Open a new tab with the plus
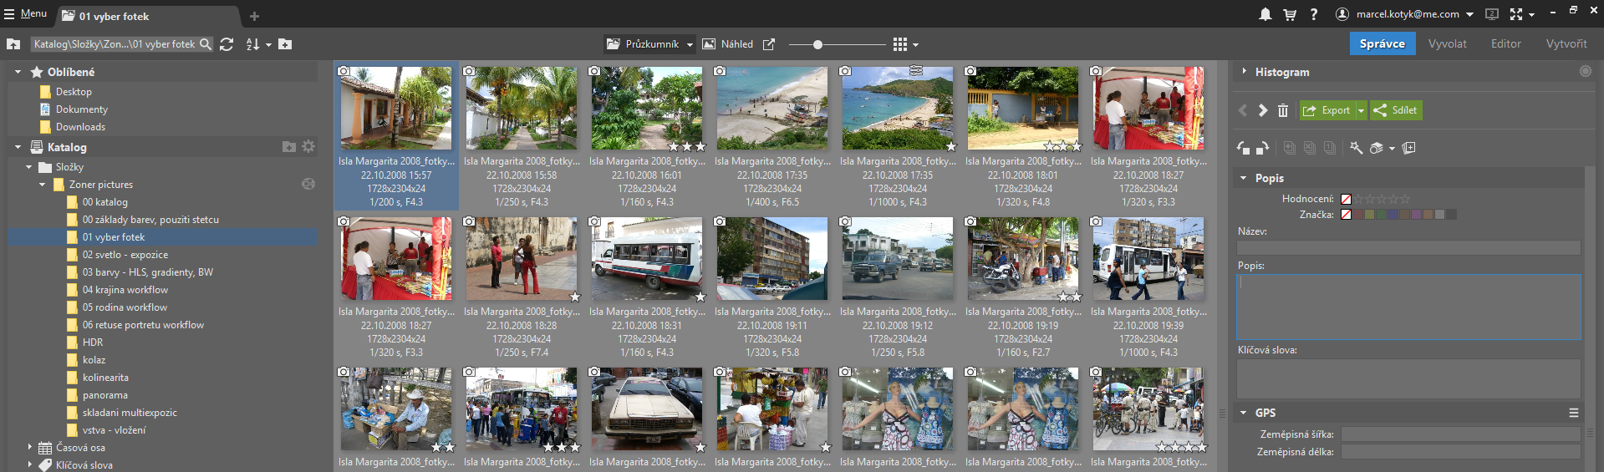 254,16
